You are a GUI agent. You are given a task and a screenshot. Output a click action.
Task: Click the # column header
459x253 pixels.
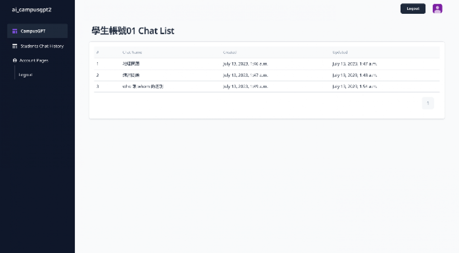(97, 52)
